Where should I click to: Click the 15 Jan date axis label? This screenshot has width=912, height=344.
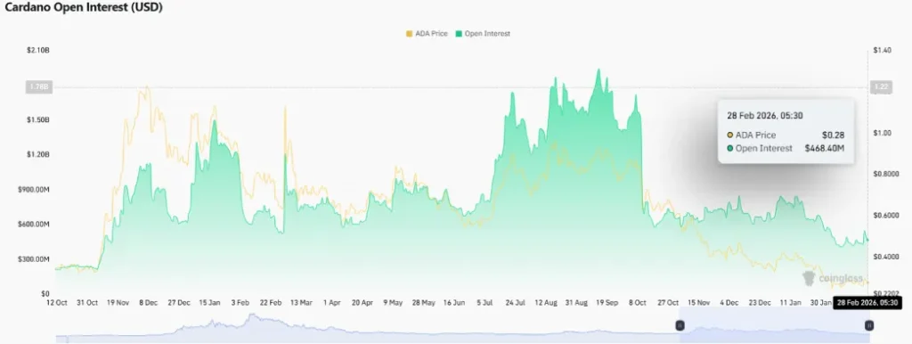pos(209,303)
